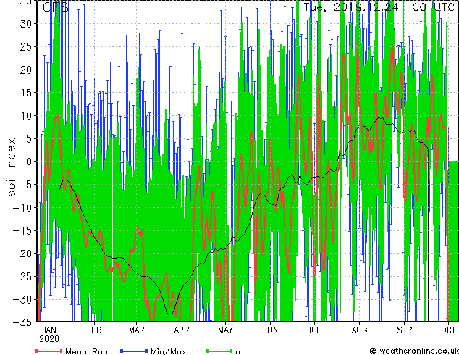
Task: Click the 'Mean Run' legend text
Action: pos(86,351)
